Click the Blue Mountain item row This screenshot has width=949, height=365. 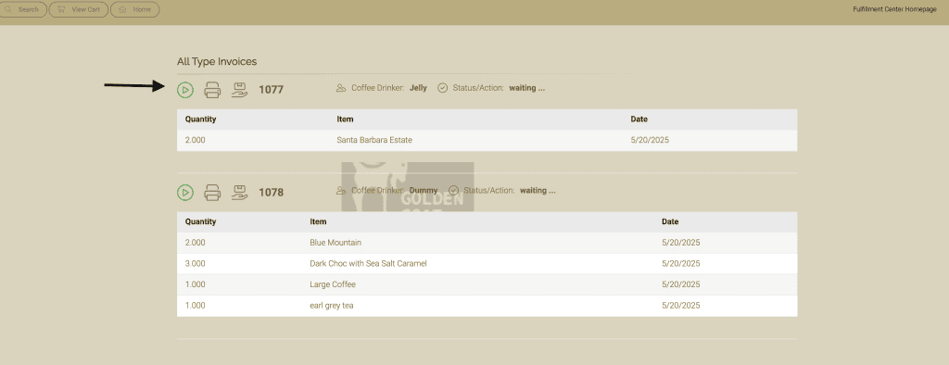[x=487, y=243]
